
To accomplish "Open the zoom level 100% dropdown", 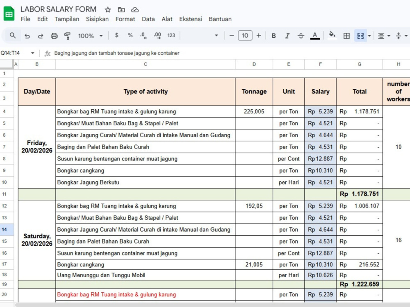I will click(90, 36).
